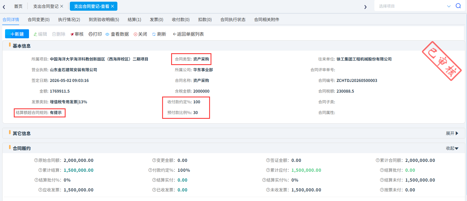Click help icon beside 变更金额

point(154,160)
